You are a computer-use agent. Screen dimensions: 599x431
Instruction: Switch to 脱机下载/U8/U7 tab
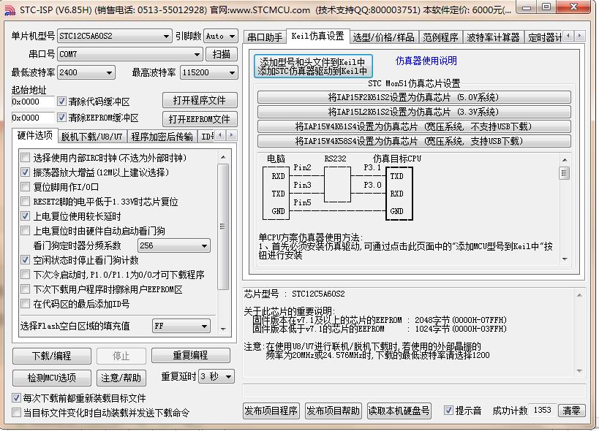[91, 137]
